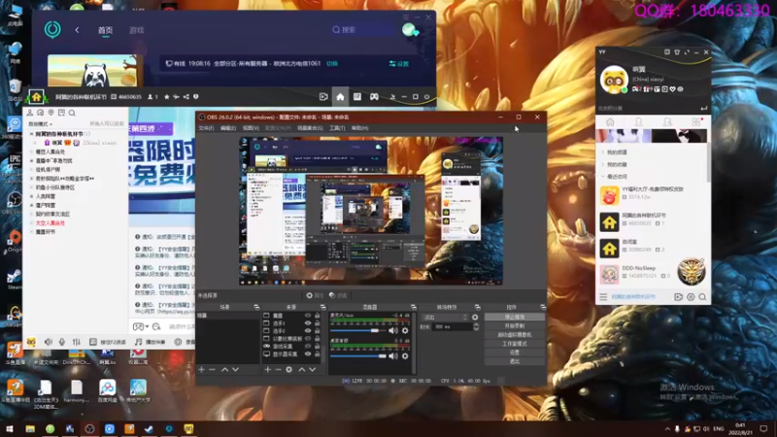Pop out the sources dock panel
The height and width of the screenshot is (437, 777).
click(322, 307)
